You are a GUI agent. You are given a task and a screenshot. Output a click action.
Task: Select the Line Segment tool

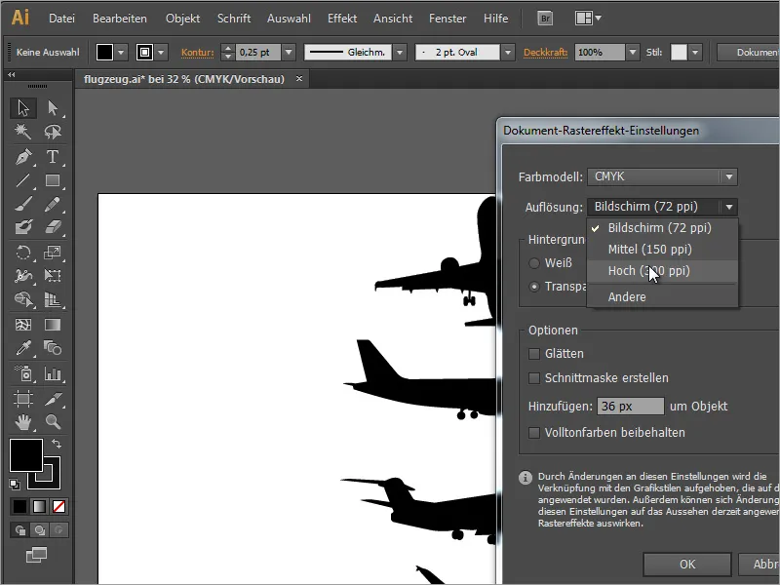(22, 180)
